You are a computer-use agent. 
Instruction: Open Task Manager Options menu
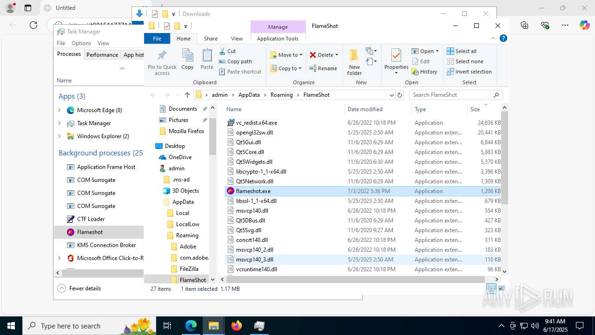pos(81,43)
